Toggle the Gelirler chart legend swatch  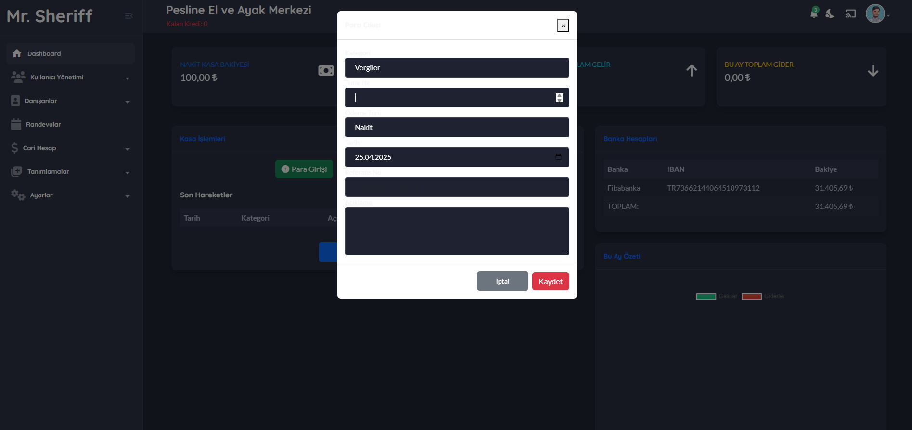(x=706, y=297)
